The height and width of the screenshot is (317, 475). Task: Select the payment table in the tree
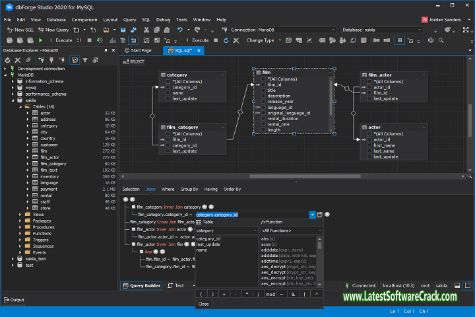(49, 189)
